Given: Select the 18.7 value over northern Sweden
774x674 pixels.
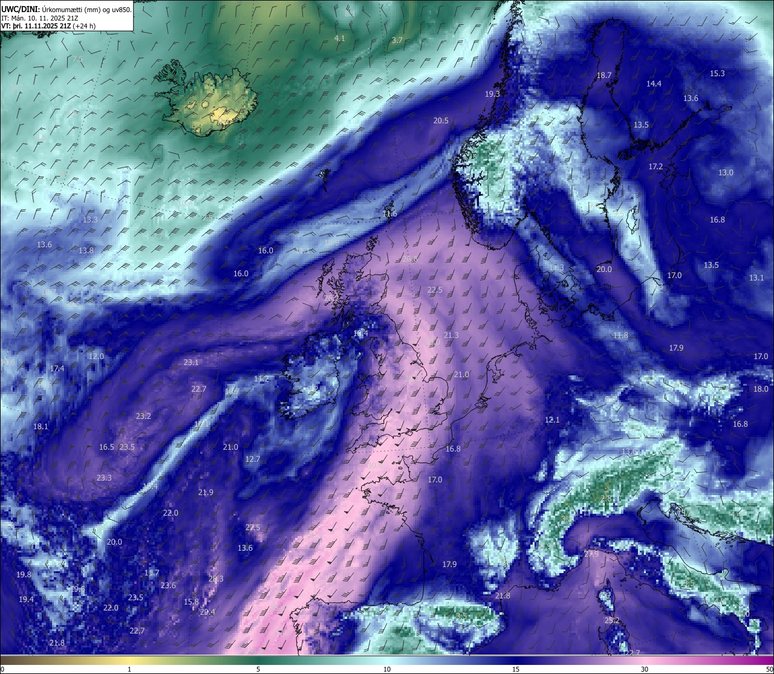Looking at the screenshot, I should click(x=604, y=76).
